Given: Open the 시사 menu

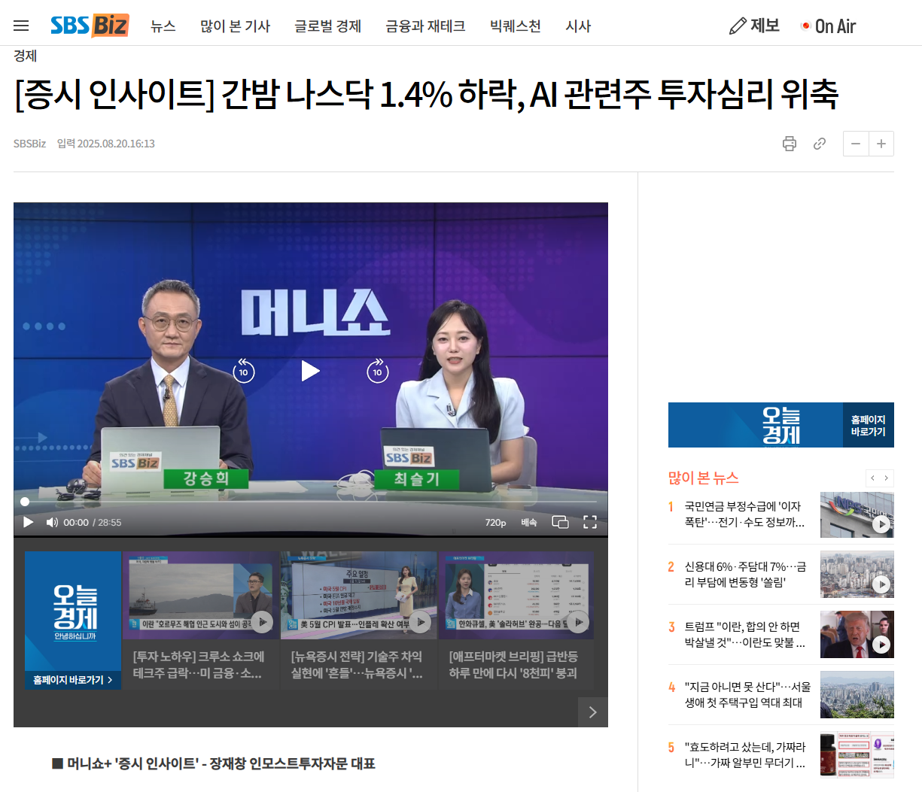Looking at the screenshot, I should tap(578, 26).
